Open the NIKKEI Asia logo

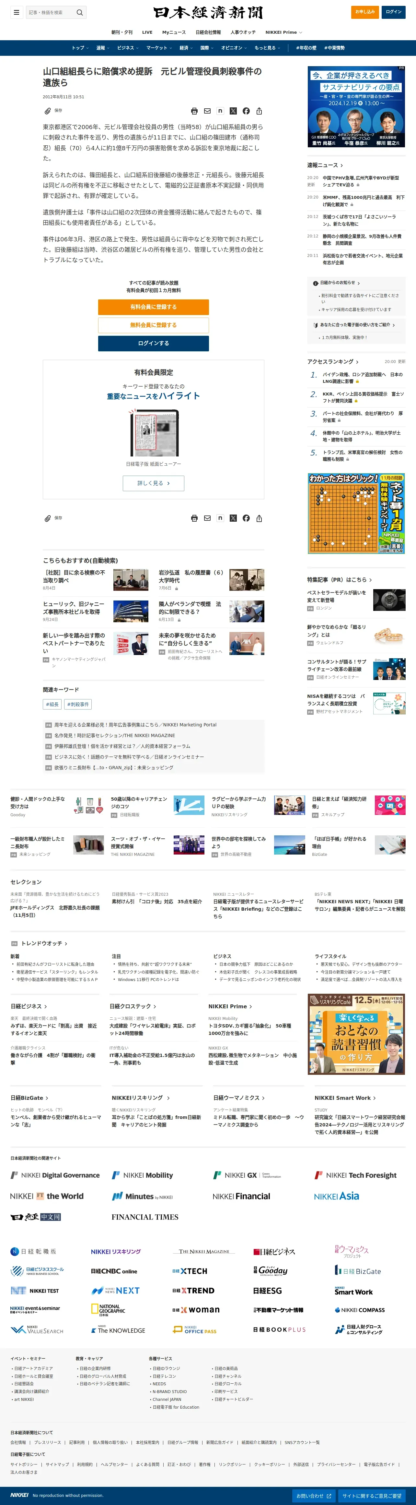337,1196
